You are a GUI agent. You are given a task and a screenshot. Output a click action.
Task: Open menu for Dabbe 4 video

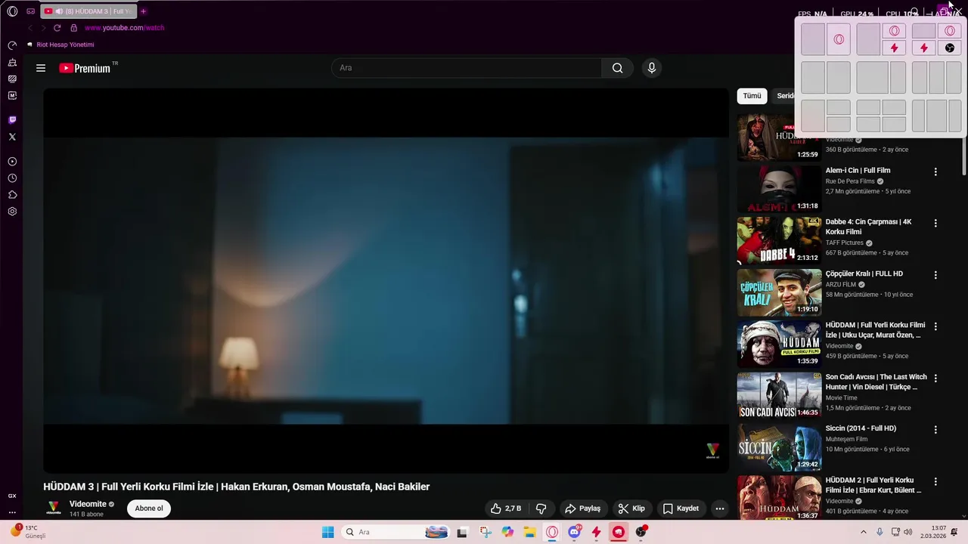[x=935, y=223]
